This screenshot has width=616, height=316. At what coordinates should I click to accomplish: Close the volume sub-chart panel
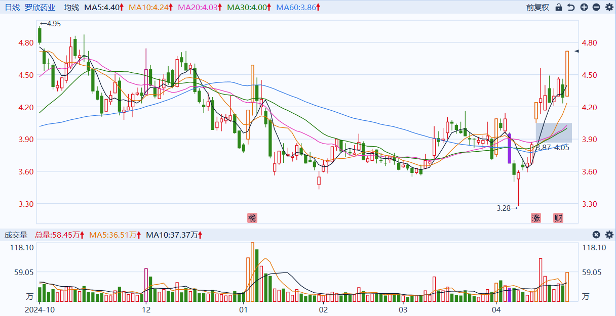[x=596, y=235]
